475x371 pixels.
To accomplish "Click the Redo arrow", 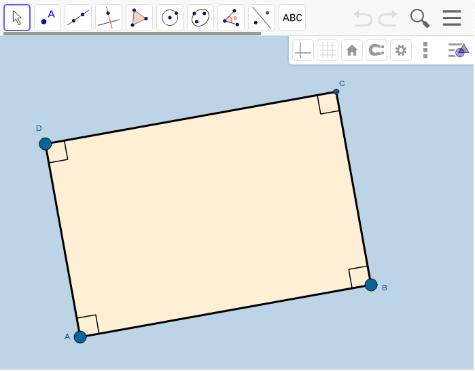I will [x=388, y=18].
